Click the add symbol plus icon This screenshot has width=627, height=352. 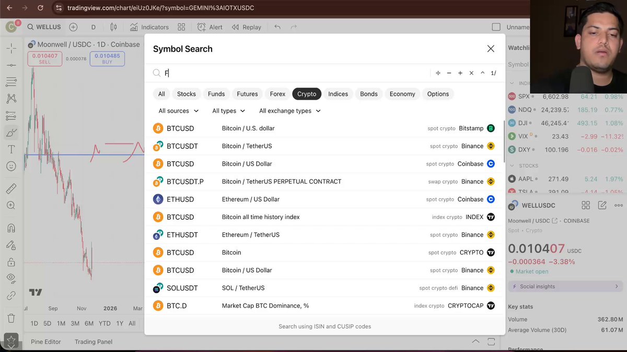click(x=73, y=27)
